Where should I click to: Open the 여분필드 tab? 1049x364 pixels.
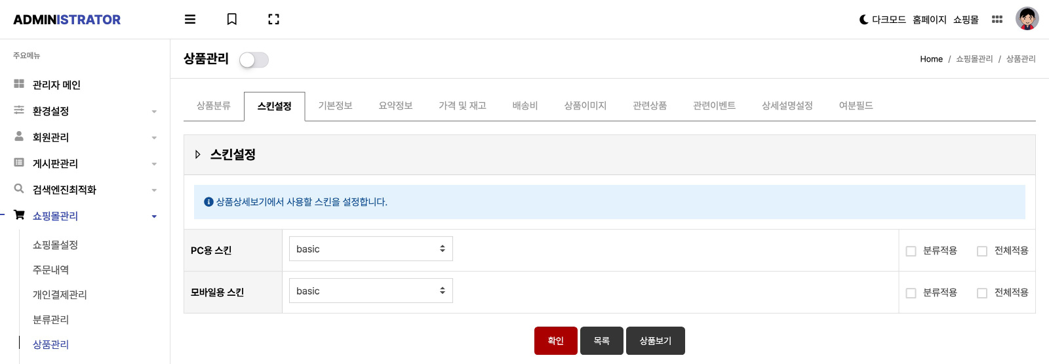(x=856, y=106)
